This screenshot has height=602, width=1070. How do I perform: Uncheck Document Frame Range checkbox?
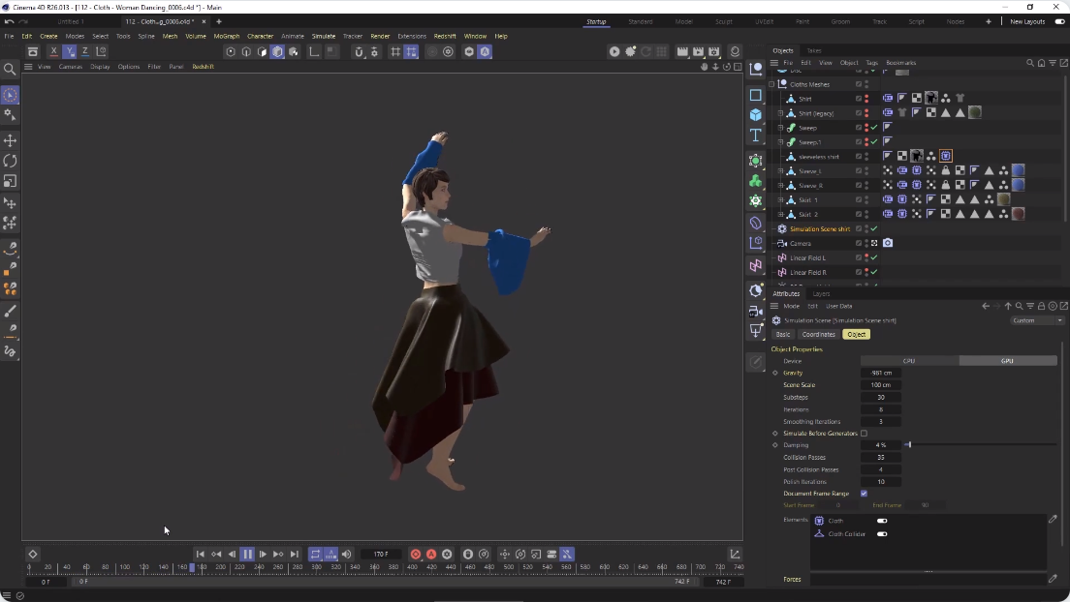[864, 494]
